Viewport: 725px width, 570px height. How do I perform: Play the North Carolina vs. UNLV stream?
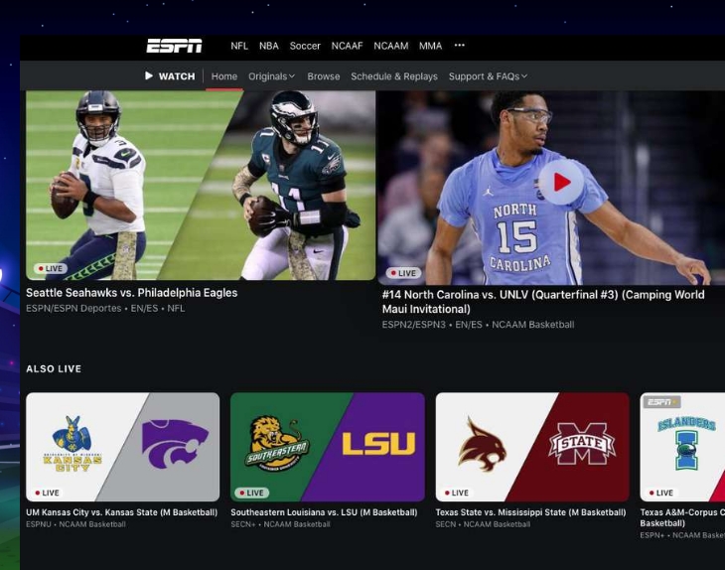click(x=561, y=183)
